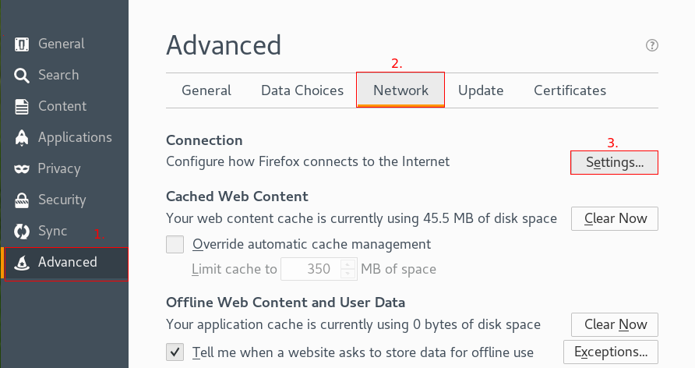Select the Content document icon

pos(23,107)
